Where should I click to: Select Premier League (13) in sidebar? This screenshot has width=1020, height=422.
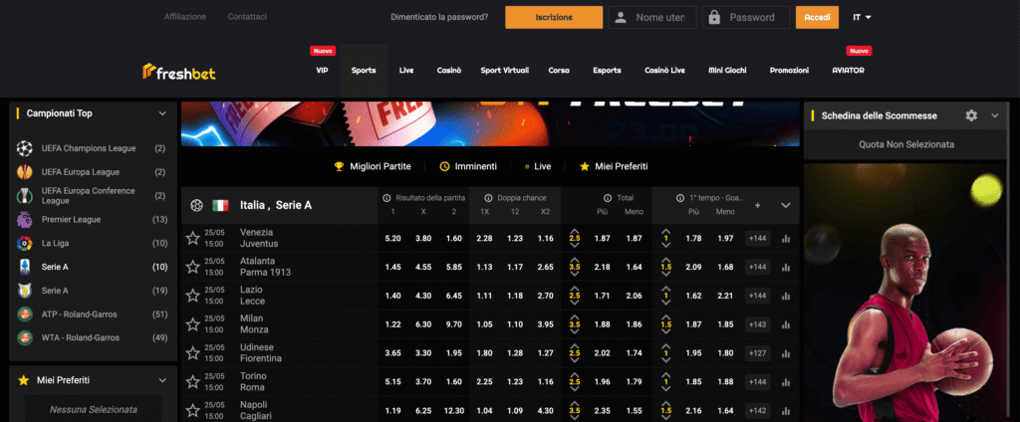click(92, 220)
